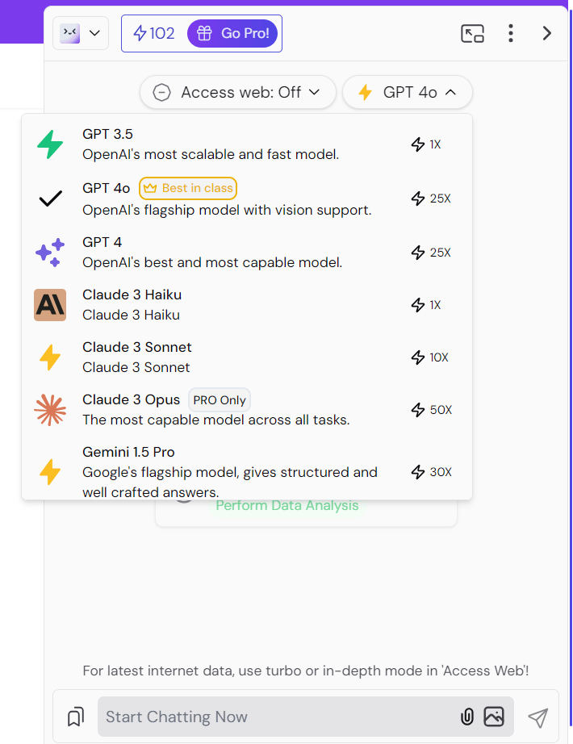573x744 pixels.
Task: Click the three-dot more options icon
Action: coord(510,33)
